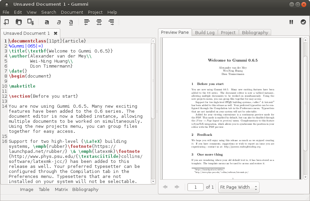Click the \section{Before you start} line
The image size is (310, 201).
43,96
